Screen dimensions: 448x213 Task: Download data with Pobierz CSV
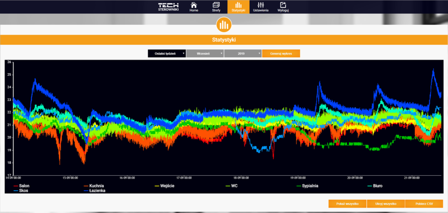[x=423, y=204]
